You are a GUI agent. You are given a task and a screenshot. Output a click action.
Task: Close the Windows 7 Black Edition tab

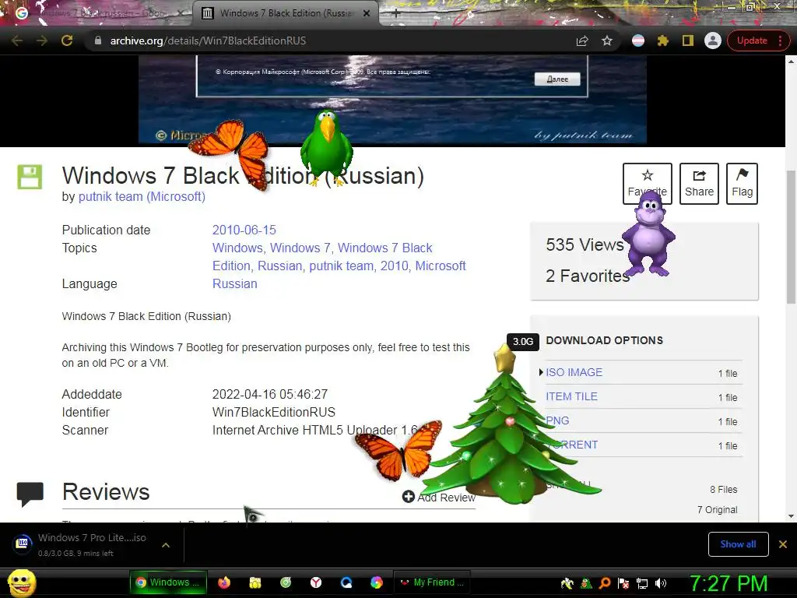367,13
